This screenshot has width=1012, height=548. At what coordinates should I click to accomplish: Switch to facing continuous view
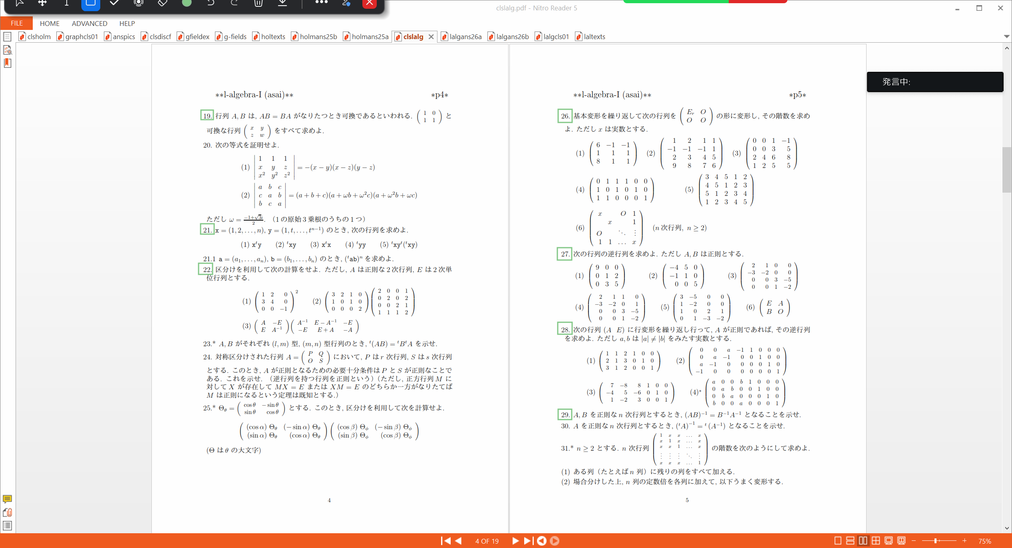pyautogui.click(x=876, y=541)
